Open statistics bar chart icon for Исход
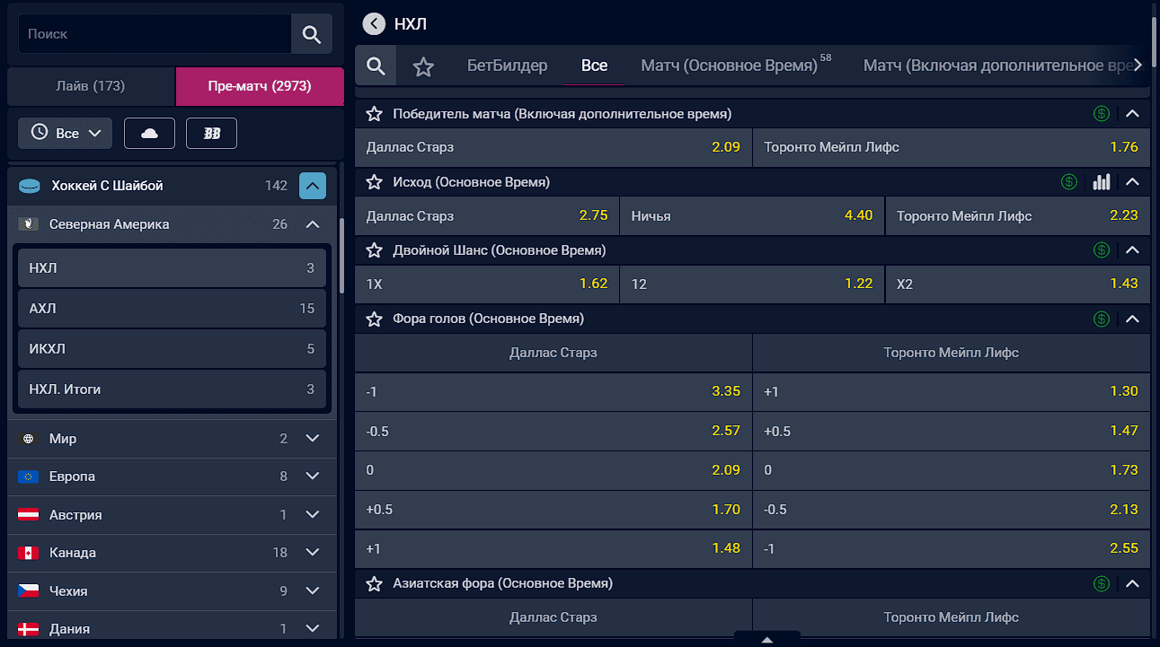1160x647 pixels. tap(1102, 182)
